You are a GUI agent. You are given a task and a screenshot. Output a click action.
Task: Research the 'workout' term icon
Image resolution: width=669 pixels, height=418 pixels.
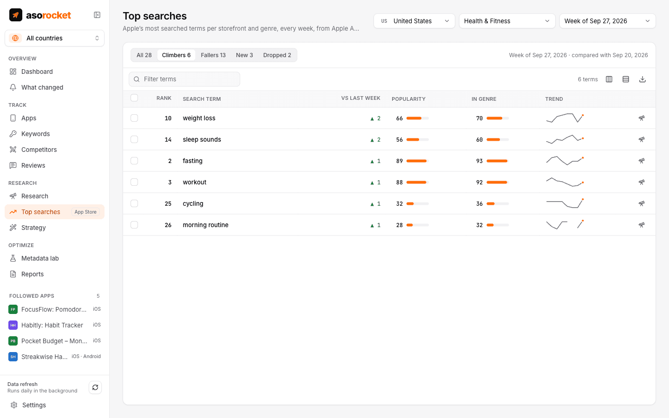(642, 183)
